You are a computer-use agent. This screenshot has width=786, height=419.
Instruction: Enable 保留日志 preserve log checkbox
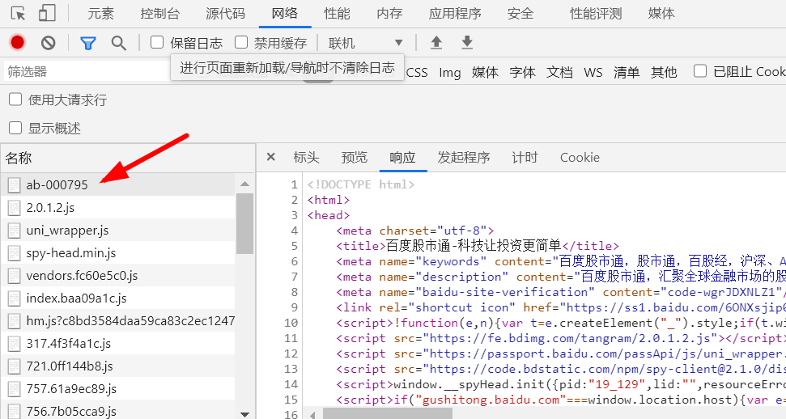tap(157, 43)
